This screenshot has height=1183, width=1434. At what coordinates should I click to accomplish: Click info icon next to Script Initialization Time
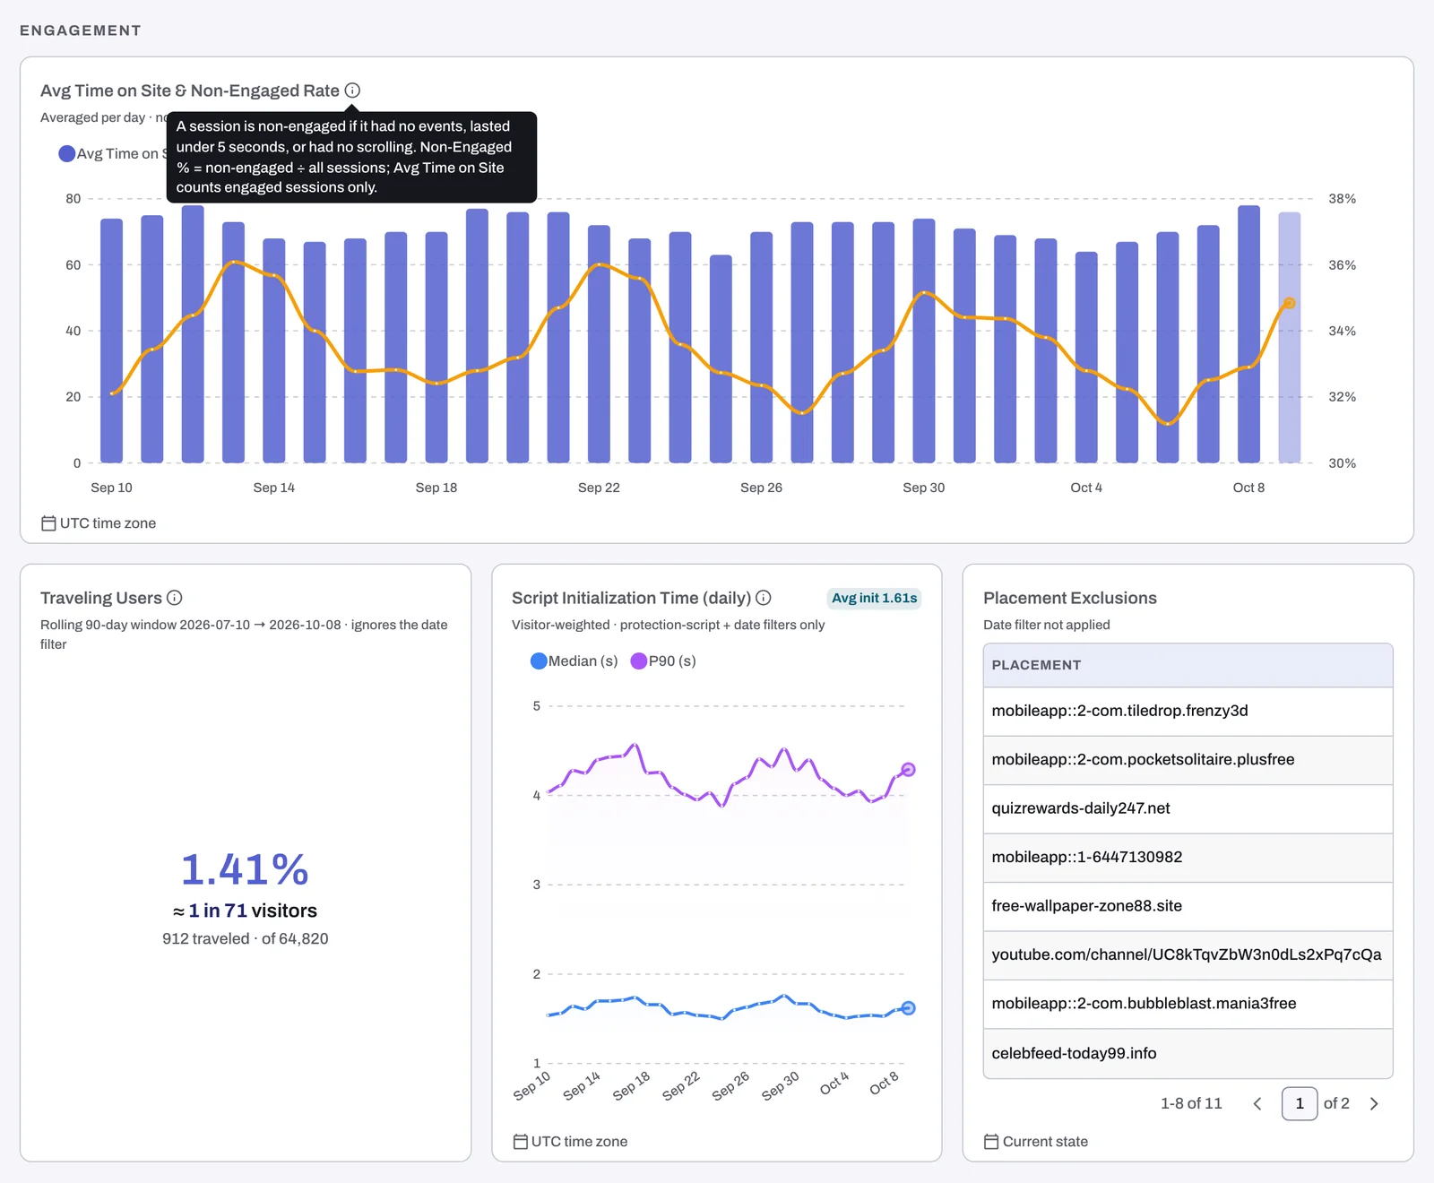(764, 598)
